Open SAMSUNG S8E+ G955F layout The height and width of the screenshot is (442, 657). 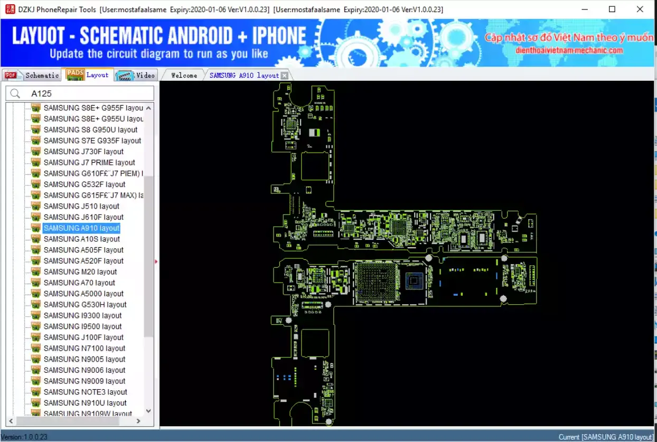tap(93, 108)
